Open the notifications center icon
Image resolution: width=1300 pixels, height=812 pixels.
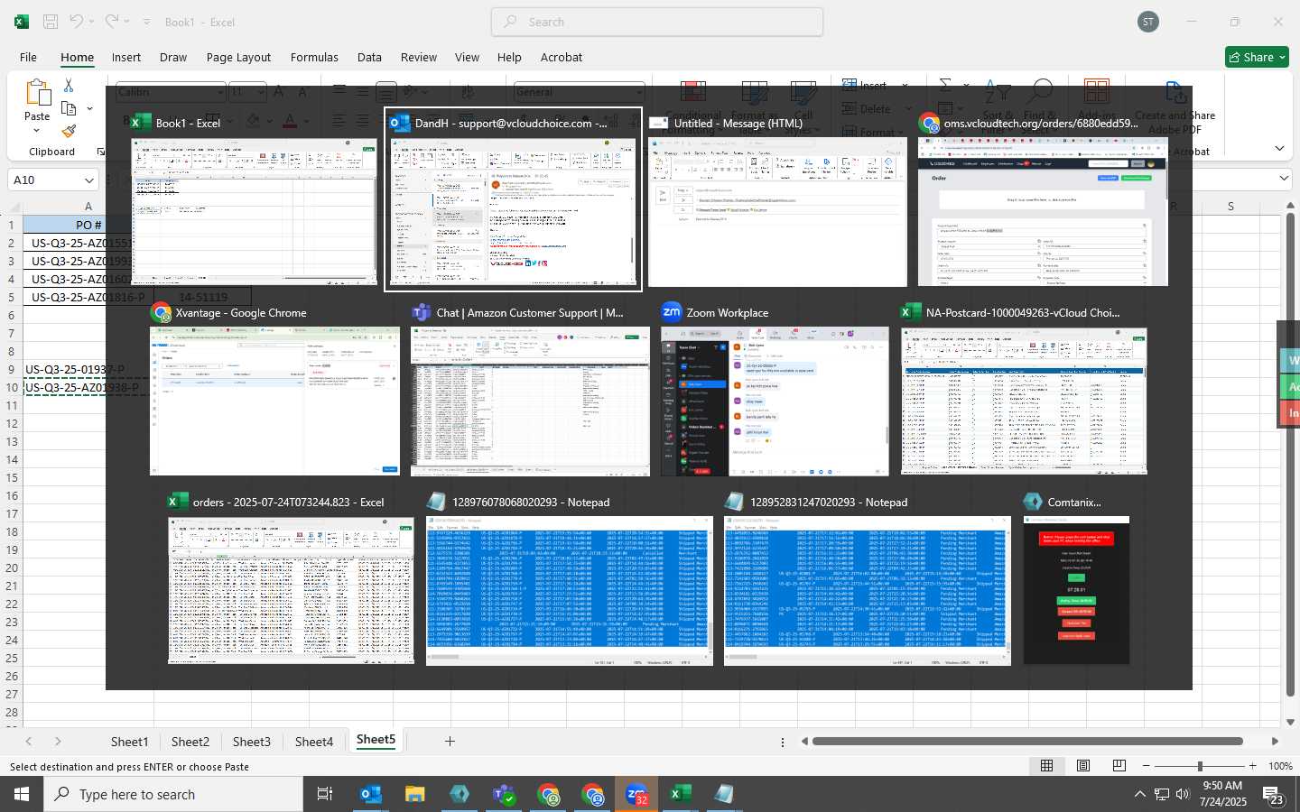[x=1273, y=795]
